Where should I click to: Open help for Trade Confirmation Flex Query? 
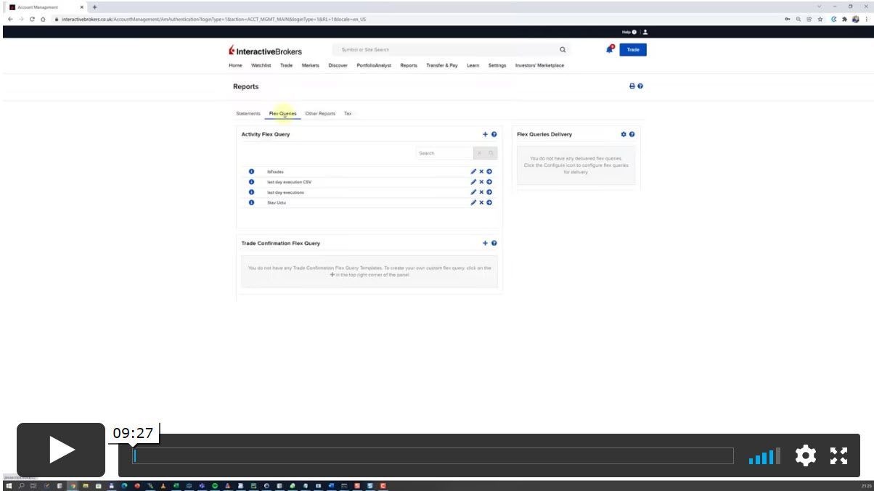coord(494,243)
